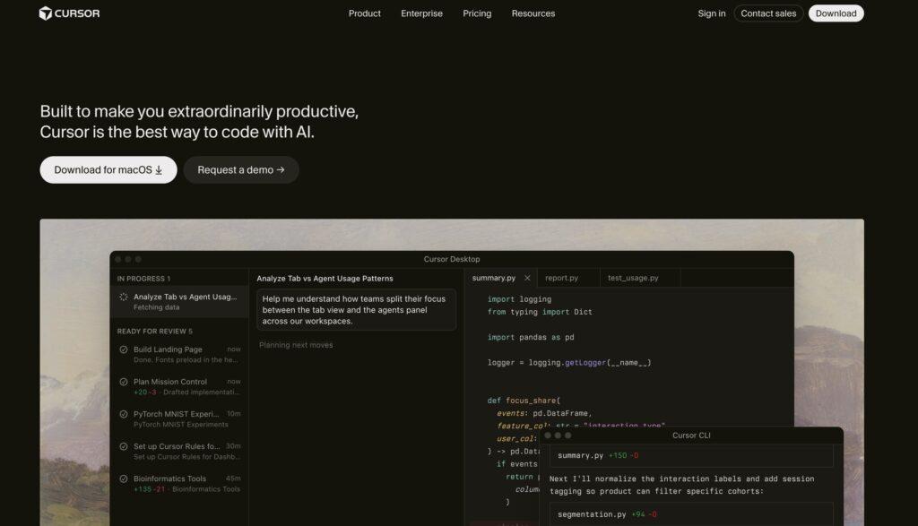The image size is (918, 526).
Task: Switch to the test_usage.py tab
Action: [633, 278]
